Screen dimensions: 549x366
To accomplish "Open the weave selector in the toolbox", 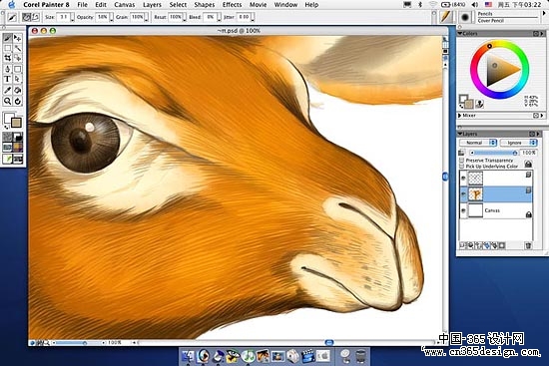I will point(18,148).
